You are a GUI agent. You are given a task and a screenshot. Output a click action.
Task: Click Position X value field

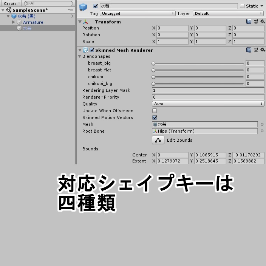point(172,28)
